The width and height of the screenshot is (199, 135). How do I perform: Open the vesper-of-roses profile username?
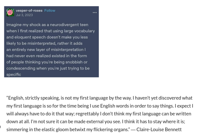tap(29, 11)
